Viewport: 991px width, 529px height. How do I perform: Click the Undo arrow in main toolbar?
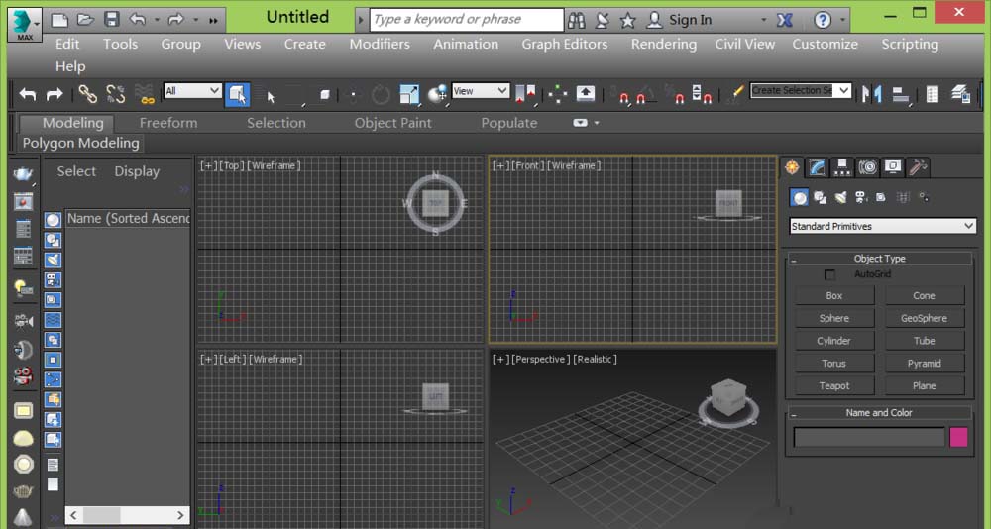point(28,94)
